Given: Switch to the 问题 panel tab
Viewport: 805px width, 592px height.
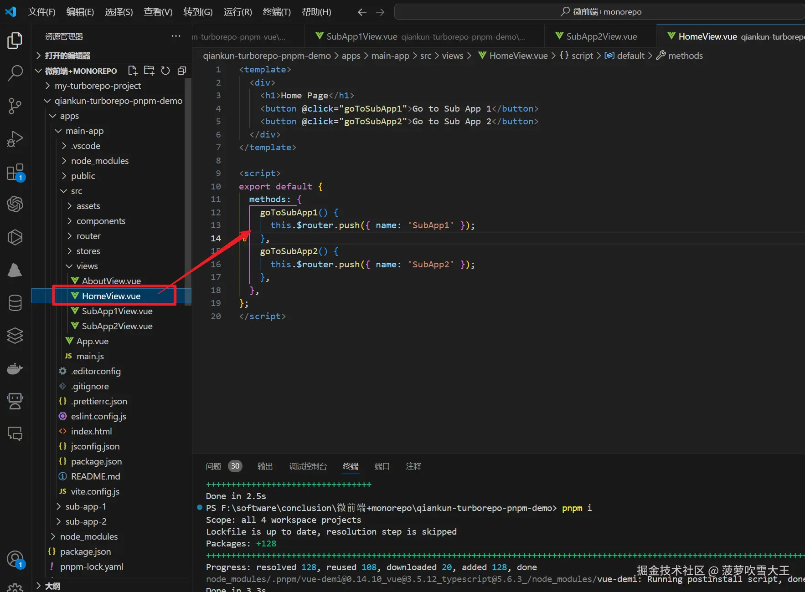Looking at the screenshot, I should (x=213, y=466).
